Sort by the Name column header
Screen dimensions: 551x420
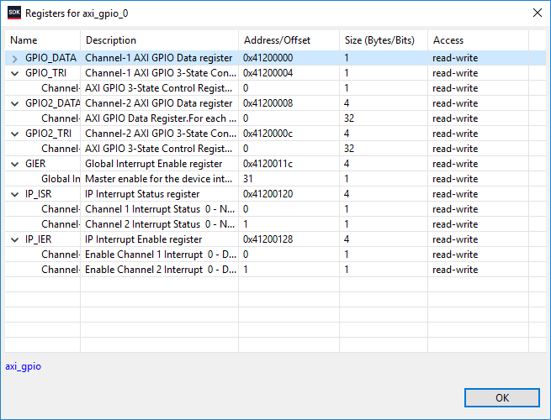click(42, 40)
